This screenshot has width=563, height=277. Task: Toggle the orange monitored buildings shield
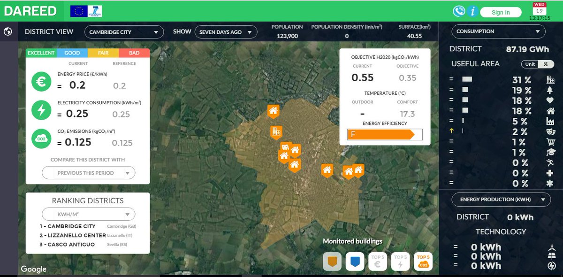332,261
